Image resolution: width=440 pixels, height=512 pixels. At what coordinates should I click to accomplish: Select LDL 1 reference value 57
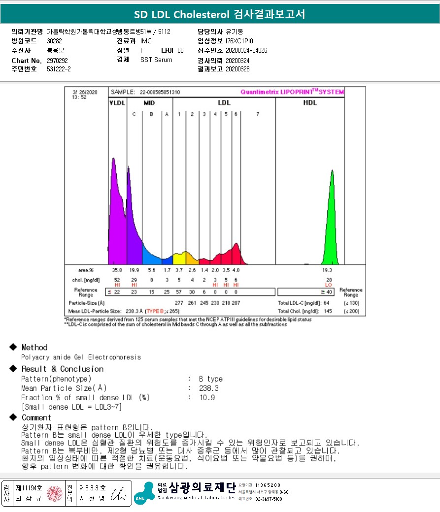(x=179, y=292)
